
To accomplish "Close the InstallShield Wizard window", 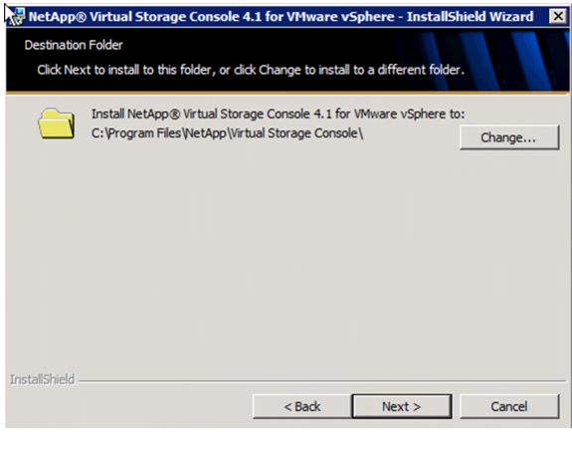I will pyautogui.click(x=557, y=17).
